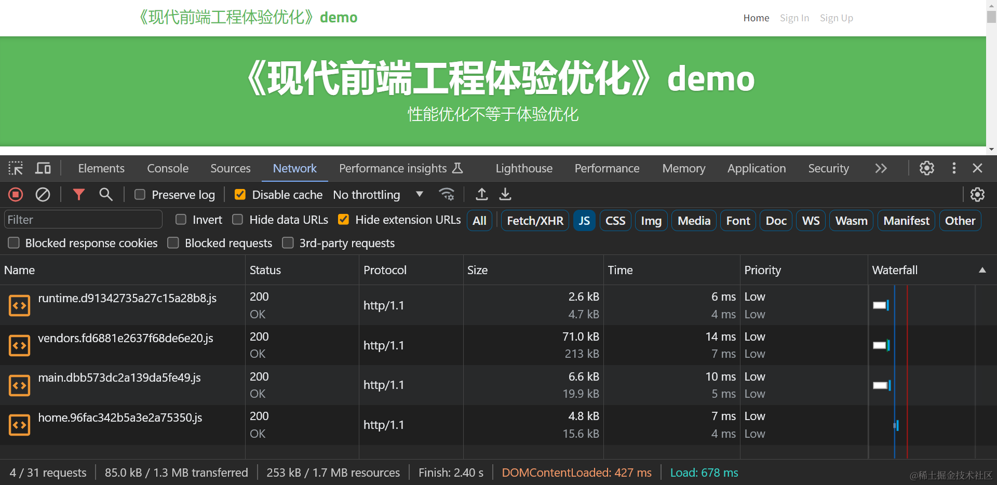Clear the network log
Viewport: 997px width, 485px height.
point(43,195)
